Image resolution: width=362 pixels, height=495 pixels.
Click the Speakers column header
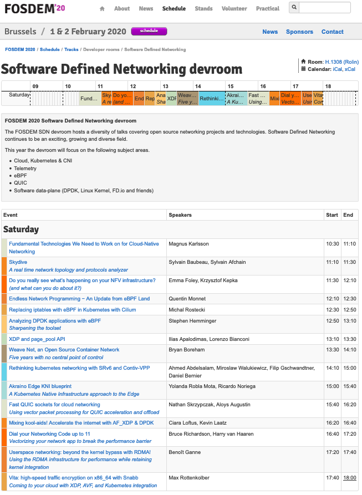[180, 215]
